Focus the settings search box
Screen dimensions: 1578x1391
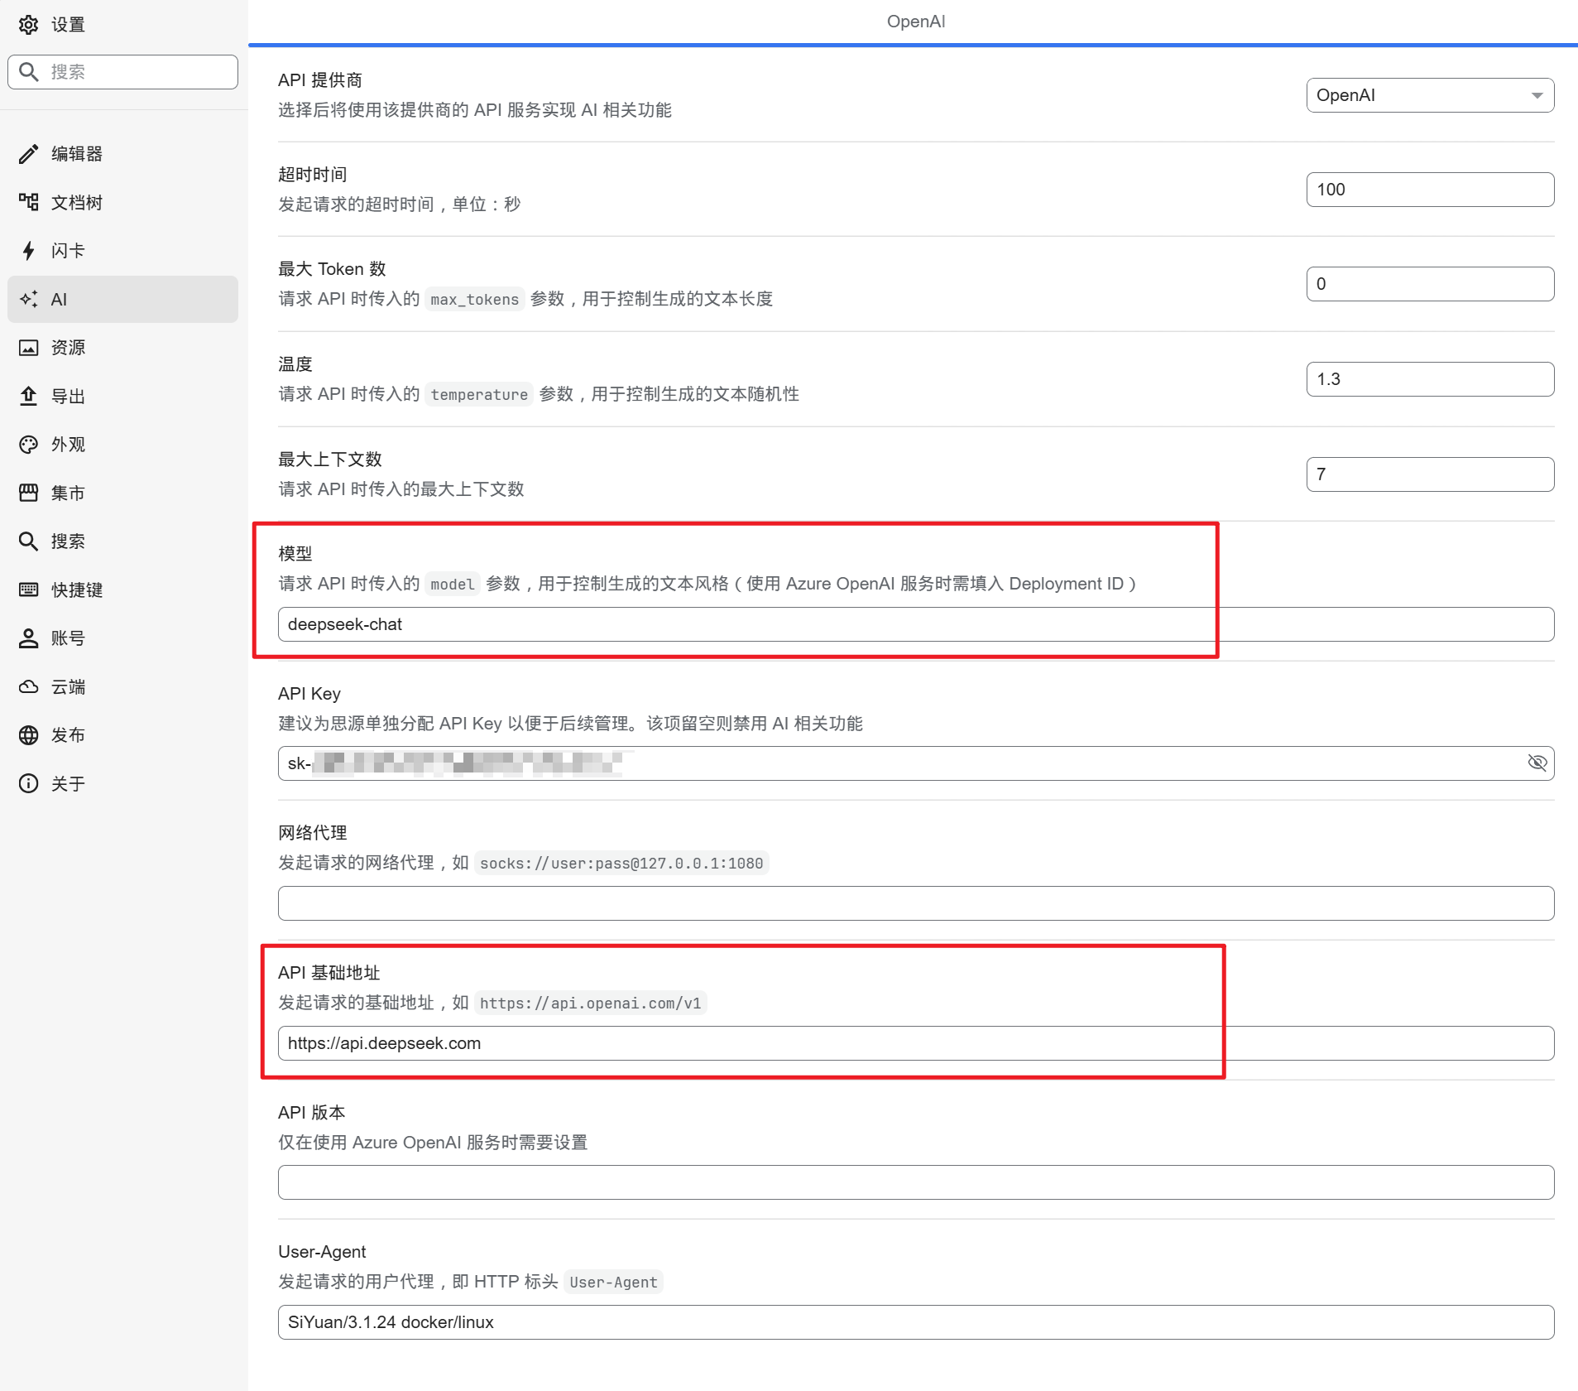tap(122, 72)
